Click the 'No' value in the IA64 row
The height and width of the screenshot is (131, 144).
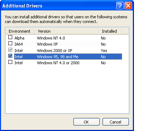103,44
